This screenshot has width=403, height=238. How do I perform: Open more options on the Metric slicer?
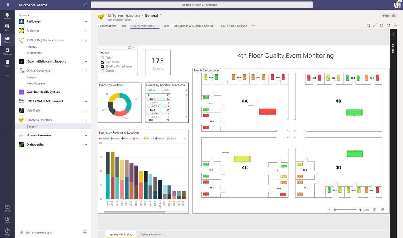pos(135,48)
